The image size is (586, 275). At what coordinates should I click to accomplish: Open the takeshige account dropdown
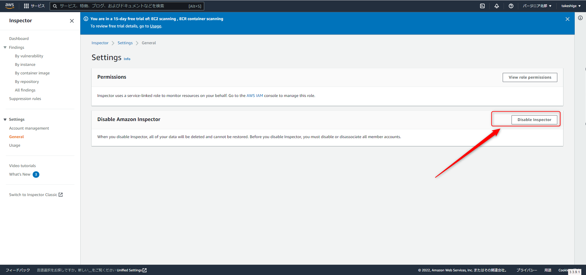coord(571,6)
